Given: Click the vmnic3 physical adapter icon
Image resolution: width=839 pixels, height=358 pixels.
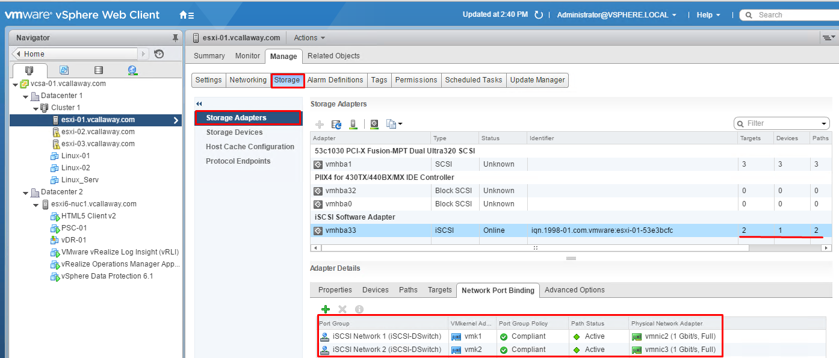Looking at the screenshot, I should coord(636,350).
